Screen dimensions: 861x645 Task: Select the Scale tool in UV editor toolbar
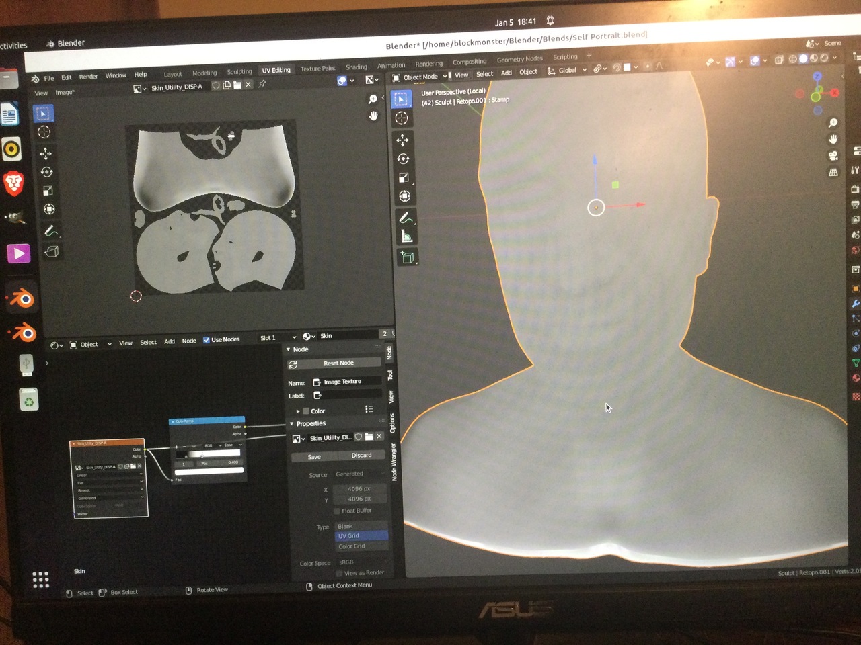pos(48,191)
